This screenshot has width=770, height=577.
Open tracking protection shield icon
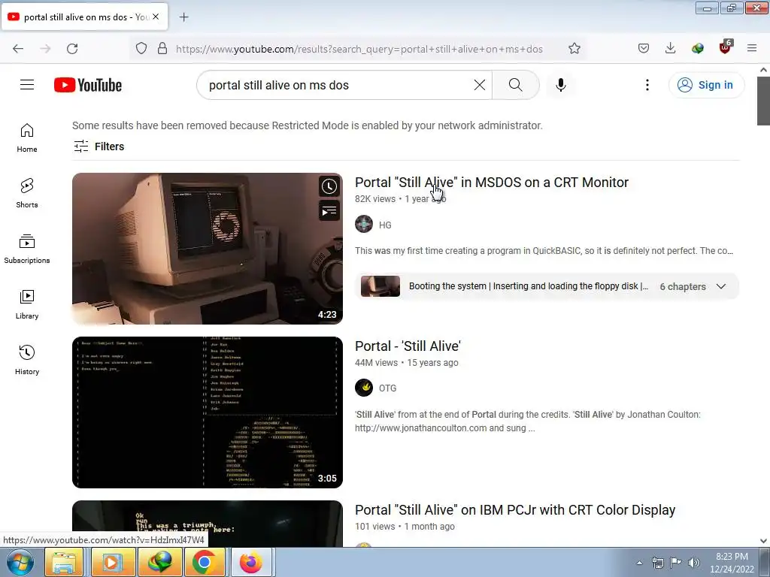(x=141, y=48)
